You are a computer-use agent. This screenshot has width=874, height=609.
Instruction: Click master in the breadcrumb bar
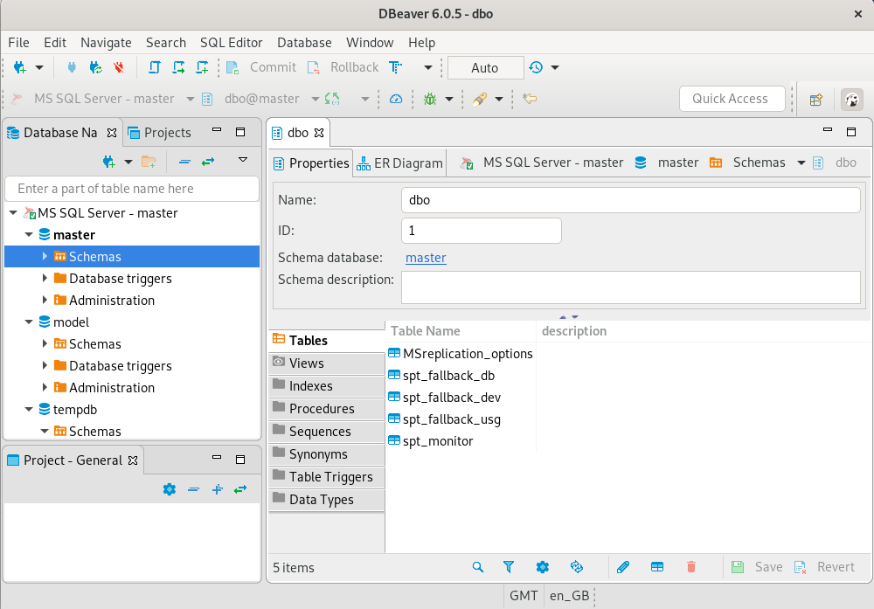678,163
